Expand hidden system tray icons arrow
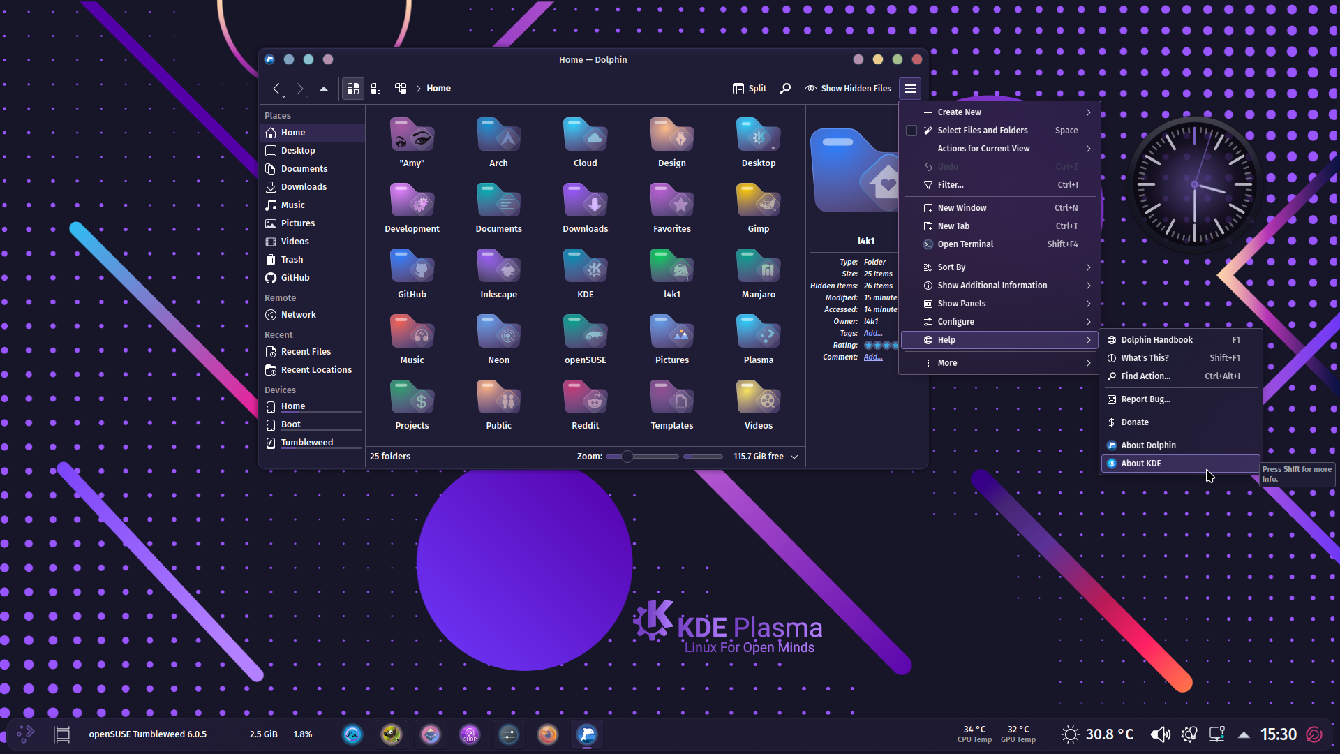Viewport: 1340px width, 754px height. (1244, 734)
